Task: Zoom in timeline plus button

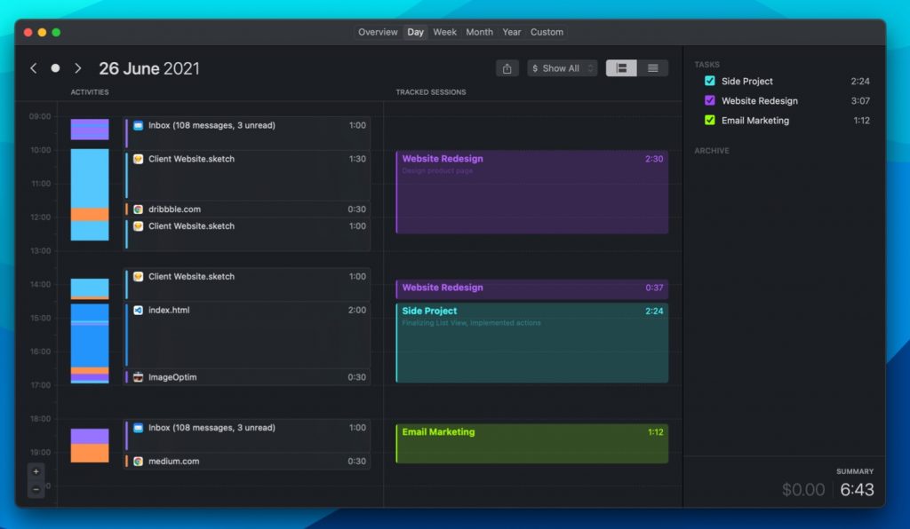Action: coord(36,471)
